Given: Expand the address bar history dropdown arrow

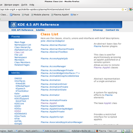Looking at the screenshot, I should 125,10.
